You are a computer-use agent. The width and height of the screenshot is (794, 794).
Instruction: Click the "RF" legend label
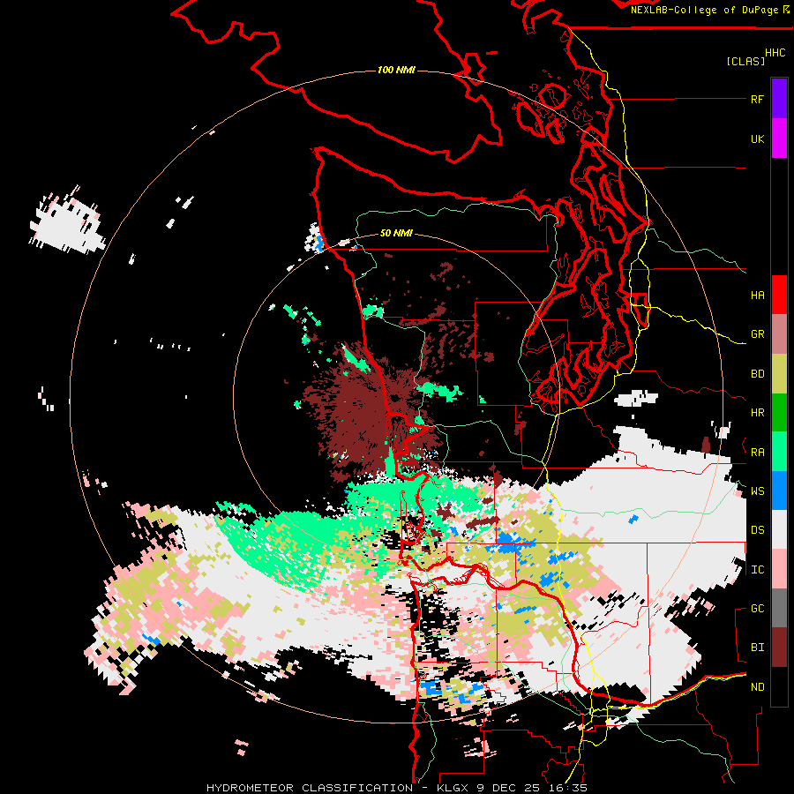click(x=757, y=99)
